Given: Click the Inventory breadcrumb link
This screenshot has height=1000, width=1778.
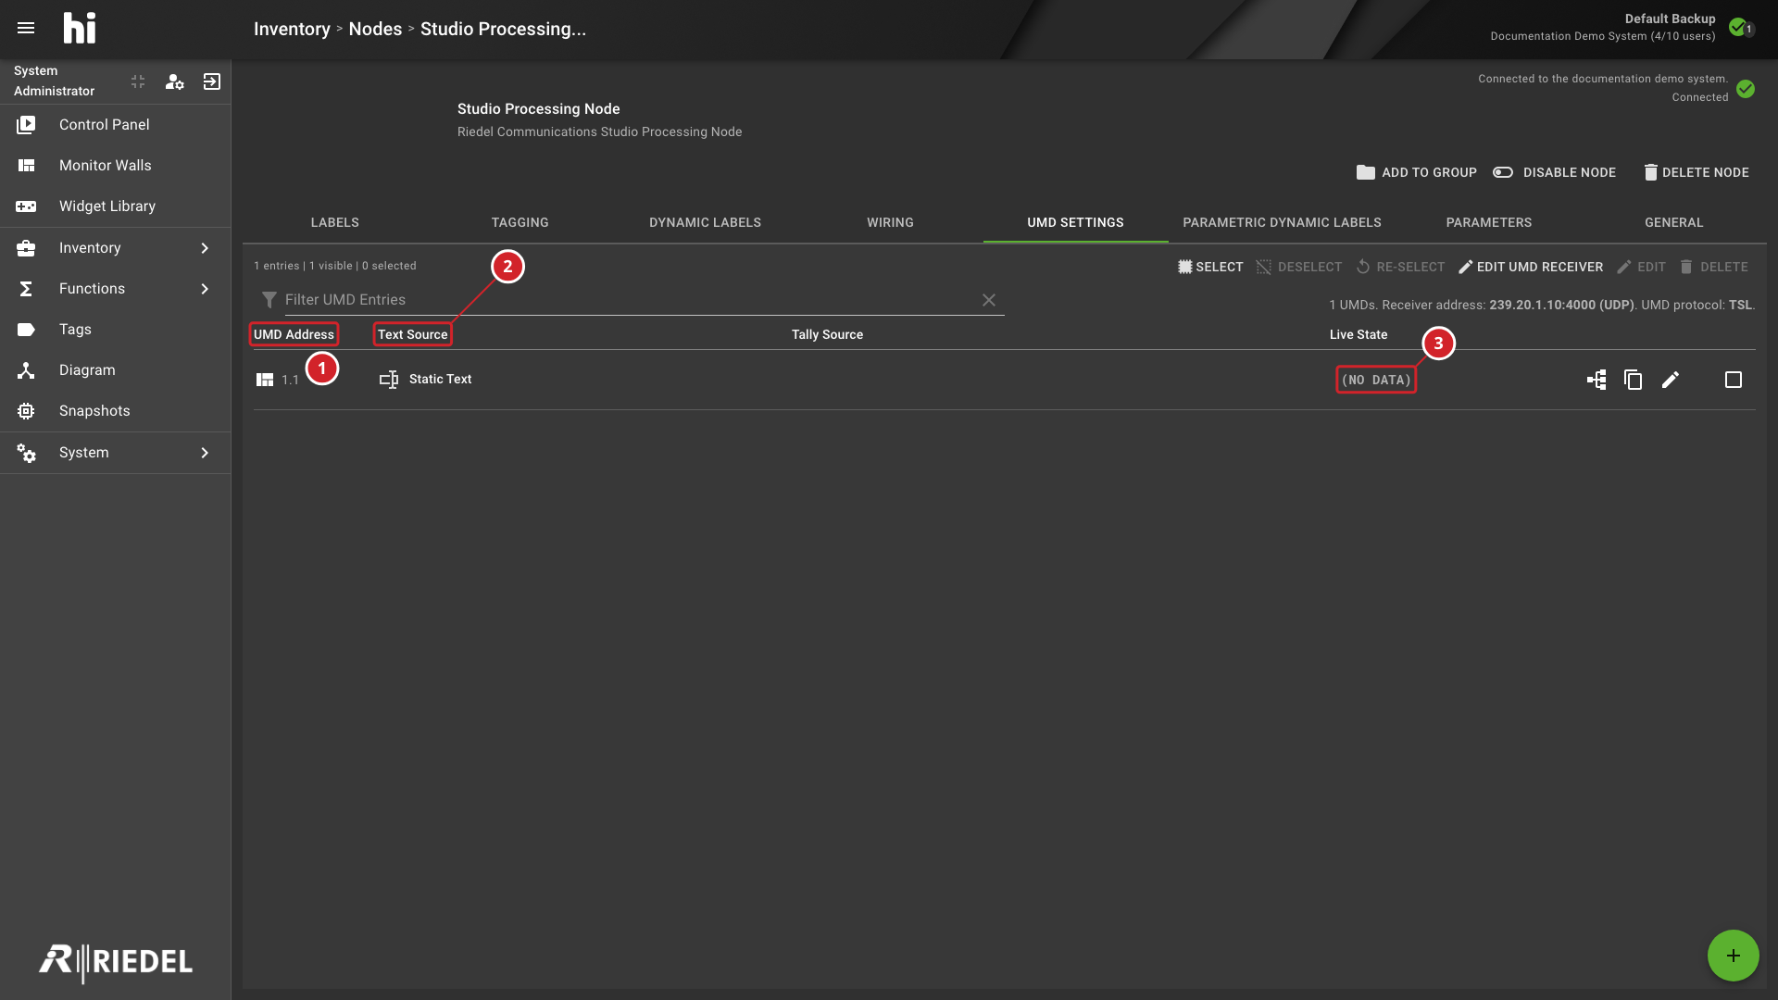Looking at the screenshot, I should 292,29.
